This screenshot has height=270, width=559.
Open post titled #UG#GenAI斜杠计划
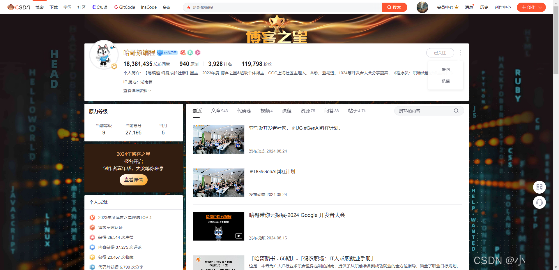click(x=272, y=172)
